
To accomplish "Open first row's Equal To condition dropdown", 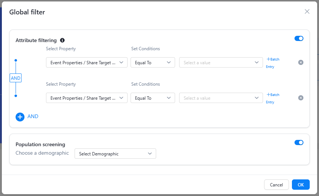I will point(152,63).
